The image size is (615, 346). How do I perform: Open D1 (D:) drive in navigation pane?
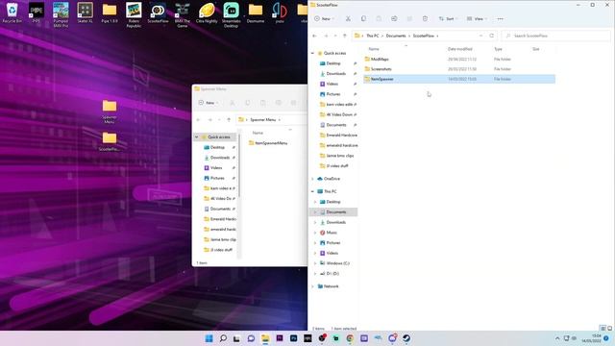click(332, 273)
